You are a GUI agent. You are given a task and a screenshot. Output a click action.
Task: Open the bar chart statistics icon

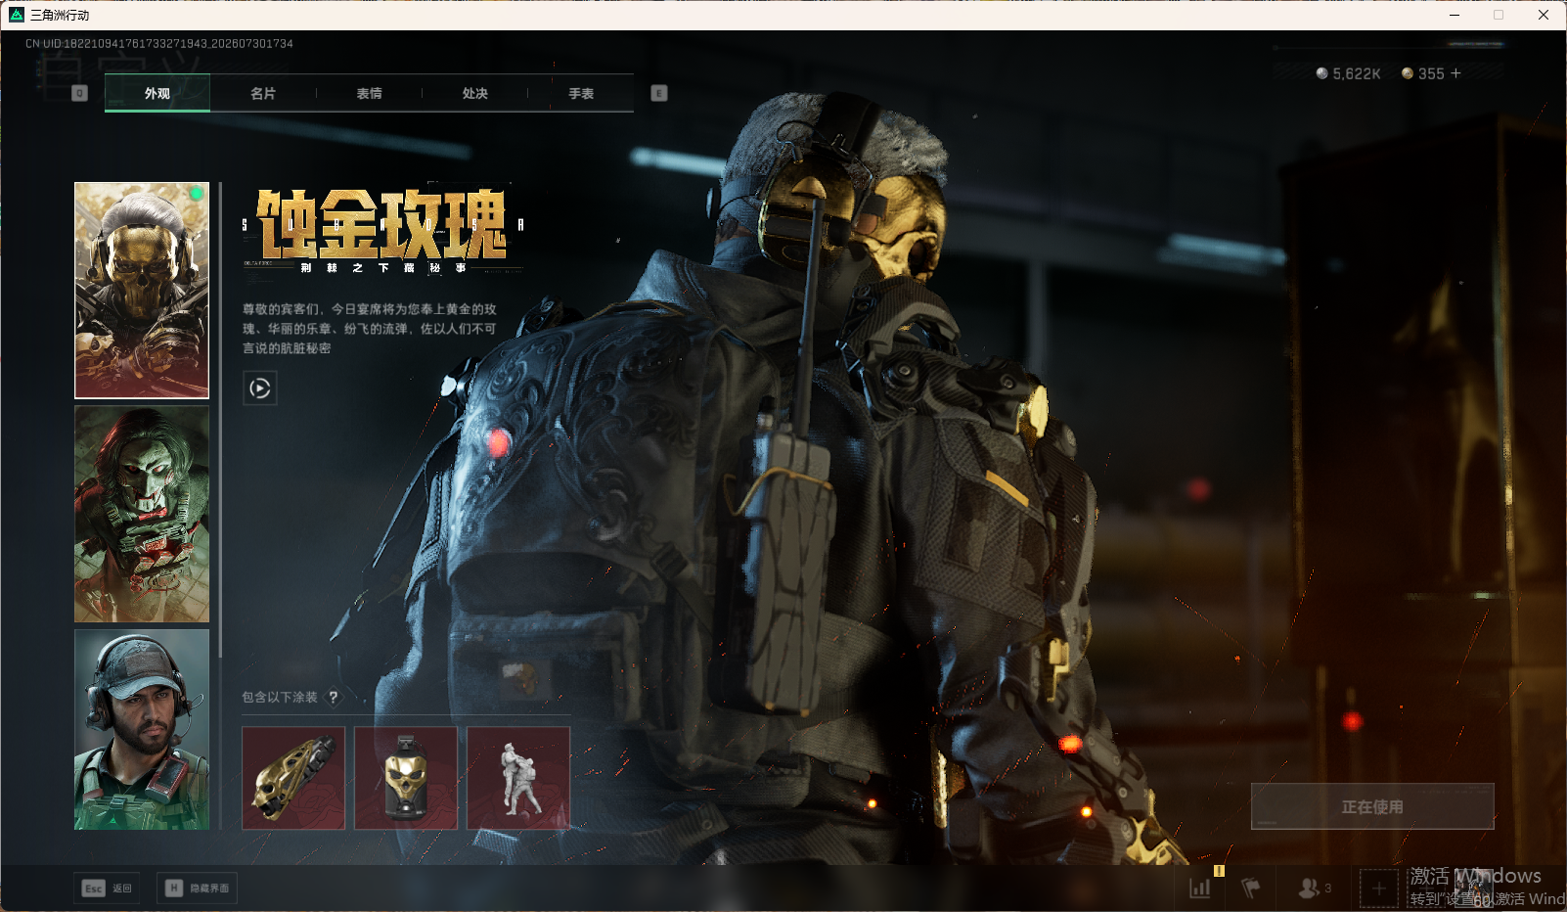(x=1200, y=888)
